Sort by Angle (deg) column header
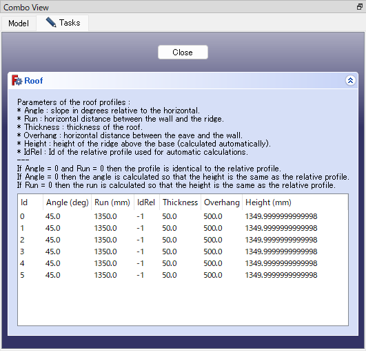The width and height of the screenshot is (366, 351). point(68,202)
